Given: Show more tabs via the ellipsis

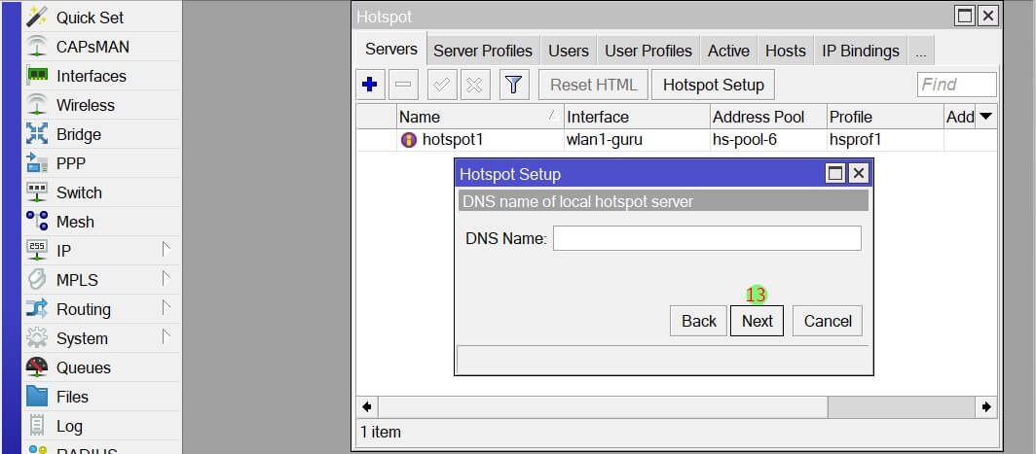Looking at the screenshot, I should click(x=920, y=51).
